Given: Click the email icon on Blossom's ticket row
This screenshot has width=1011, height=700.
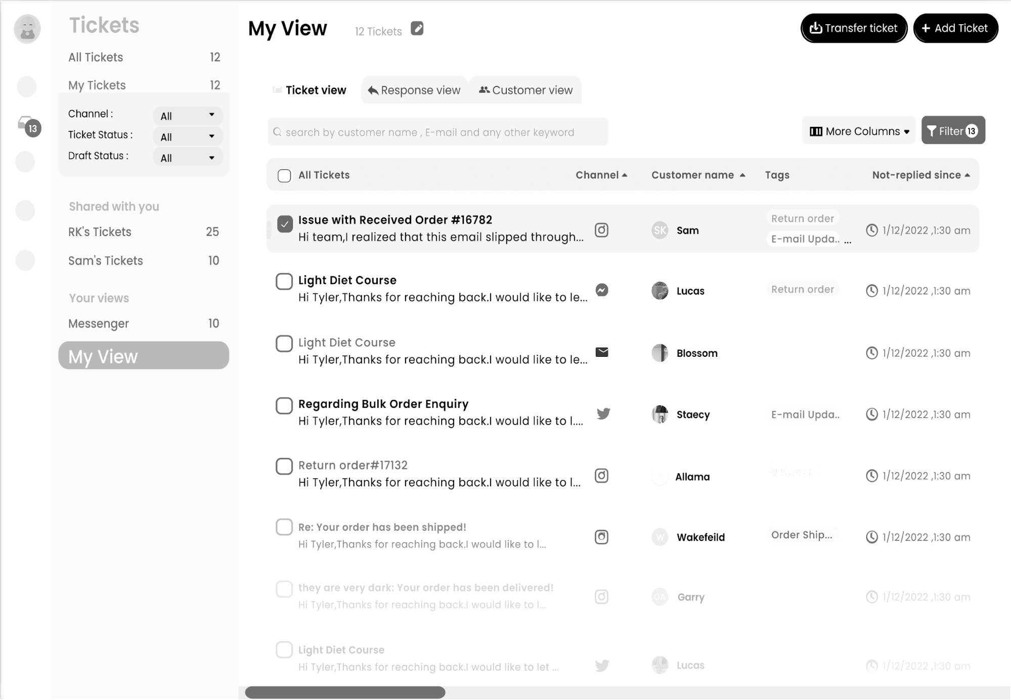Looking at the screenshot, I should pos(602,352).
